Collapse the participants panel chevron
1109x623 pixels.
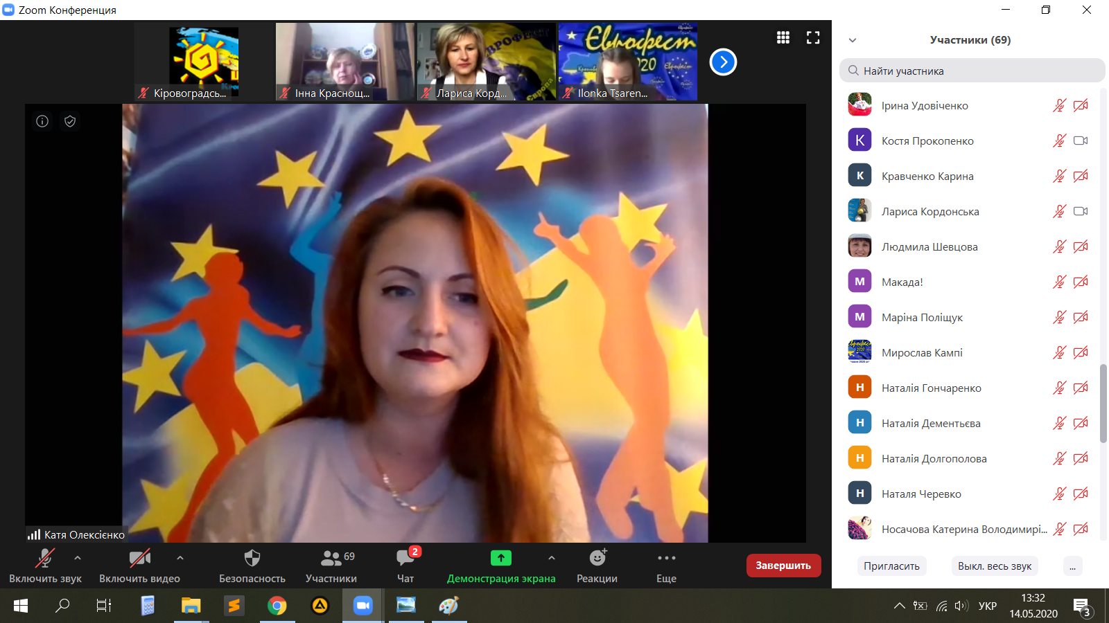tap(853, 40)
